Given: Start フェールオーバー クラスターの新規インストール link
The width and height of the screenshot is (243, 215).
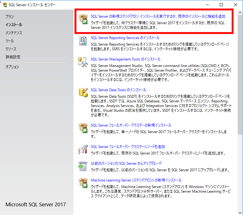Looking at the screenshot, I should click(x=131, y=125).
